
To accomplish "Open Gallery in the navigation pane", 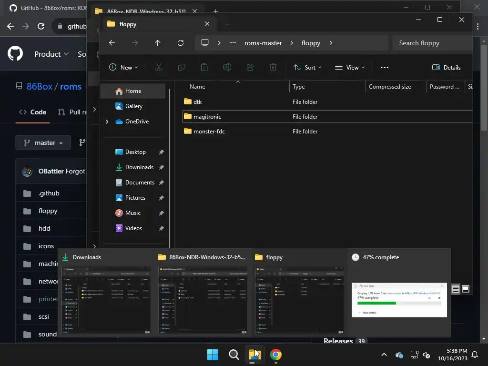I will coord(133,106).
